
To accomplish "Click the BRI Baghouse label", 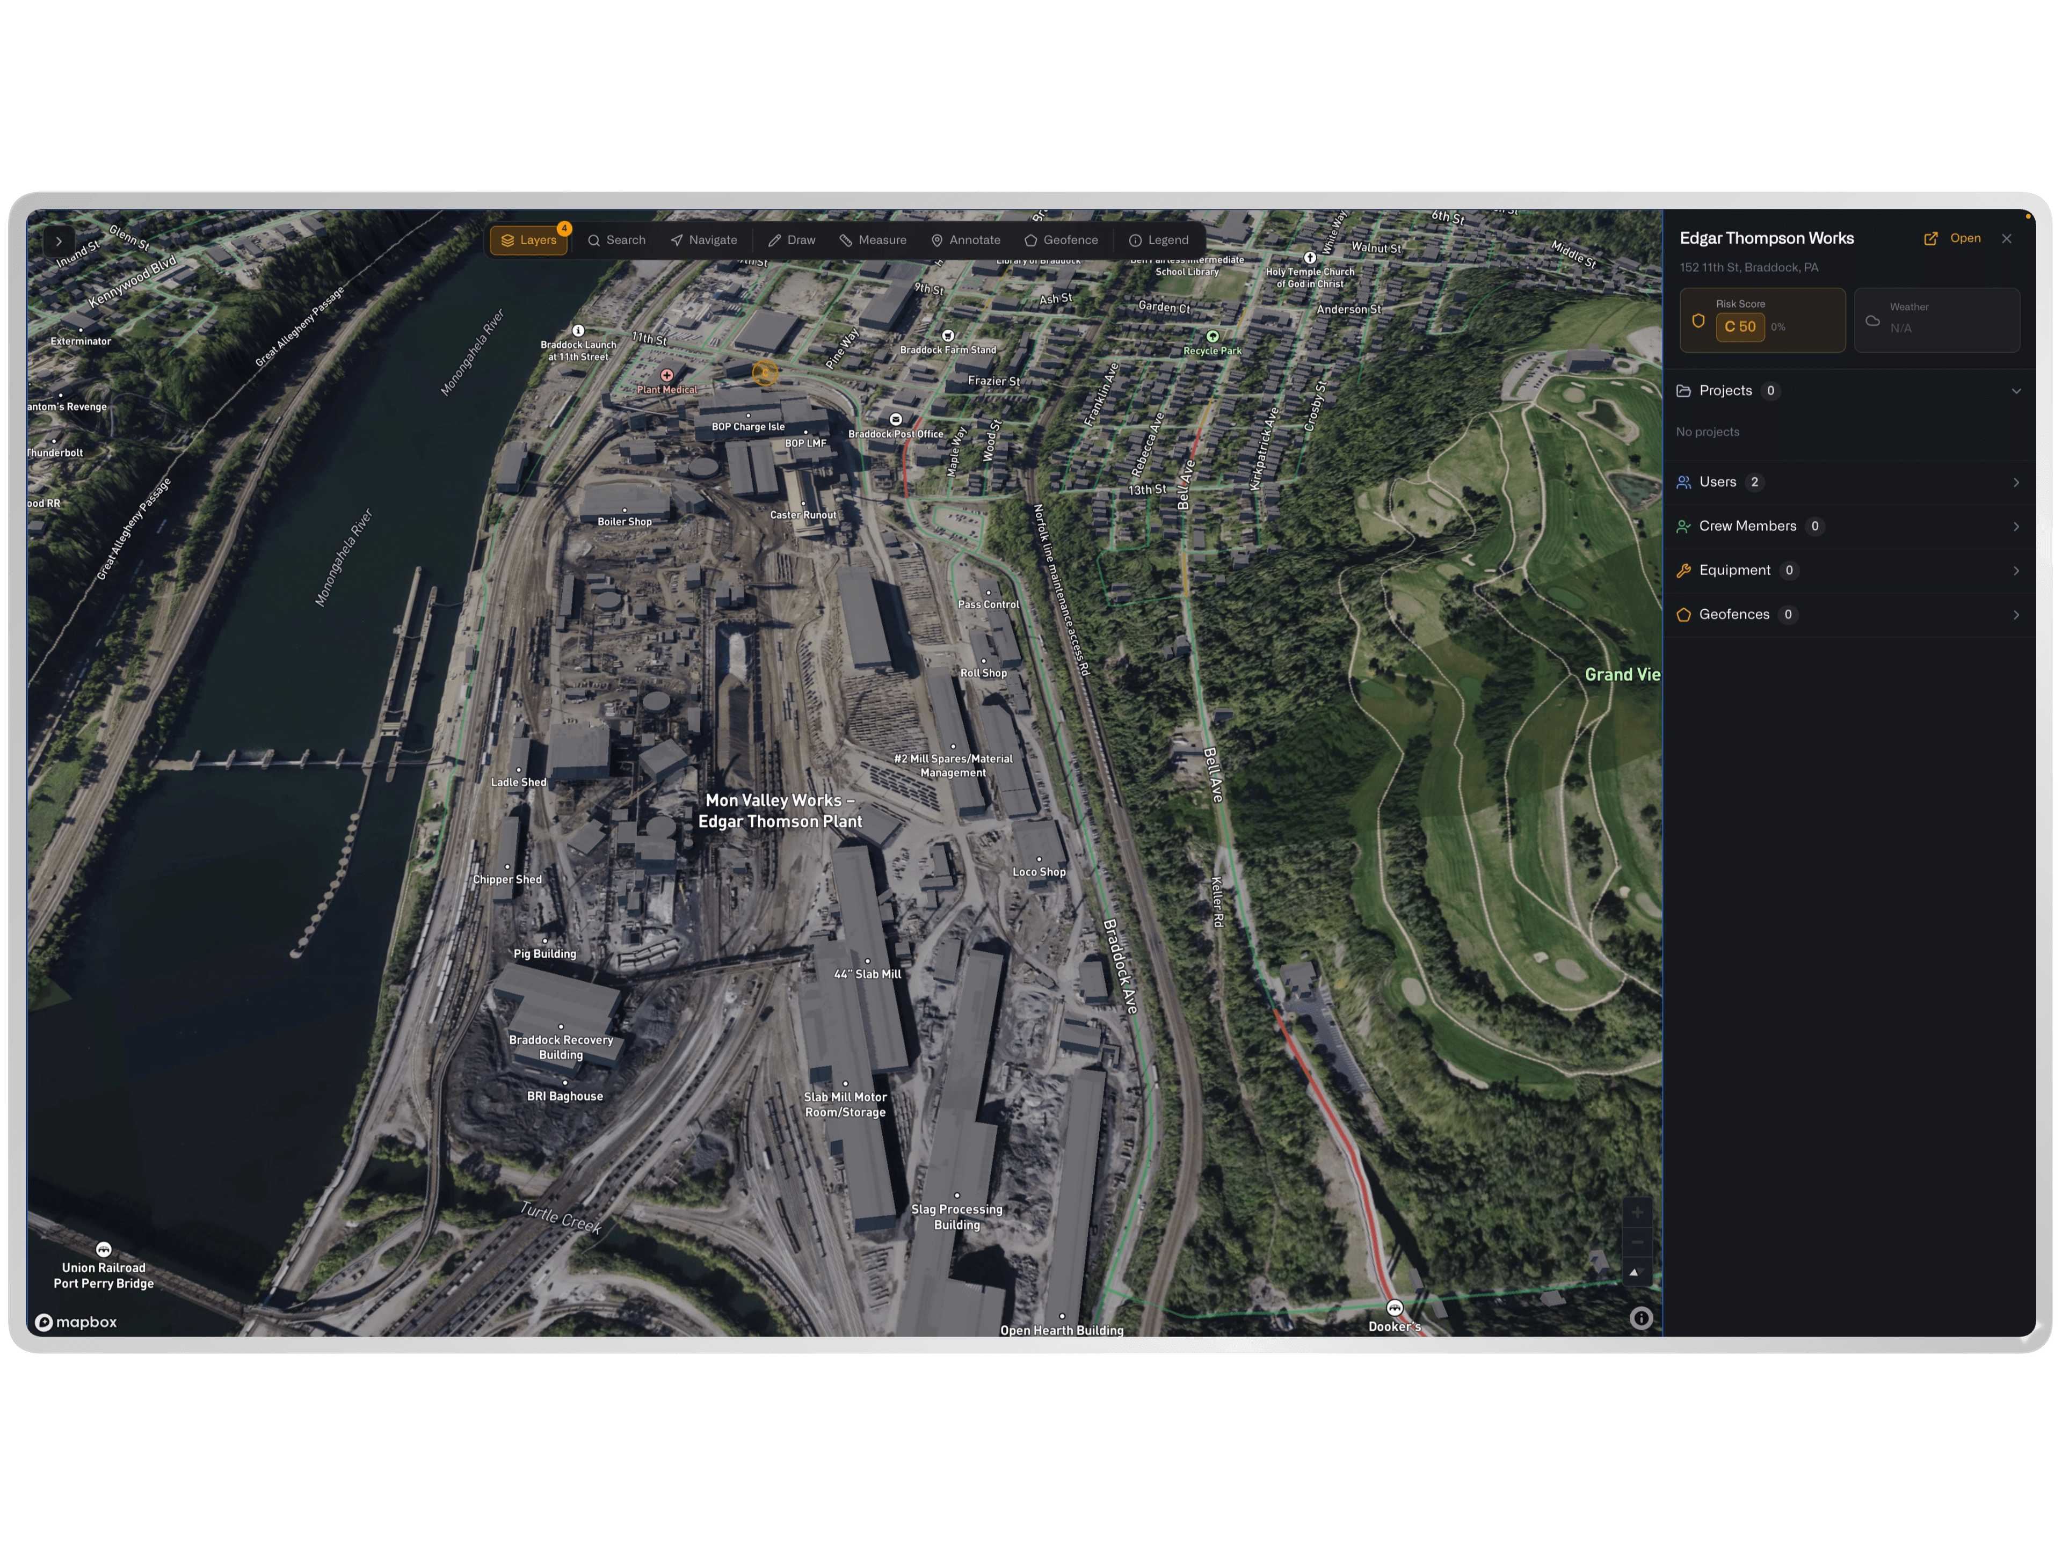I will click(x=565, y=1097).
